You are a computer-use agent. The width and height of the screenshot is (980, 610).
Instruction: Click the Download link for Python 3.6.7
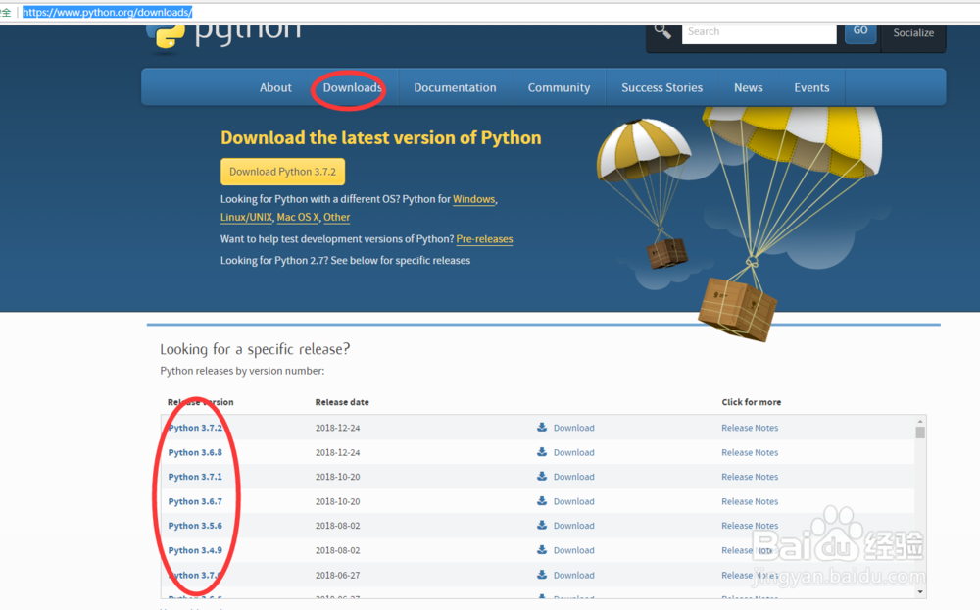573,501
